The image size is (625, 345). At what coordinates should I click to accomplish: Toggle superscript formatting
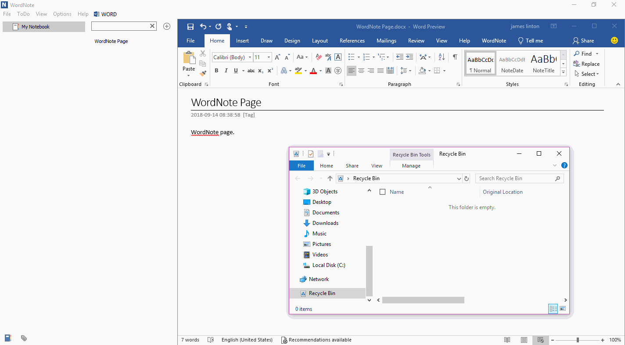270,71
